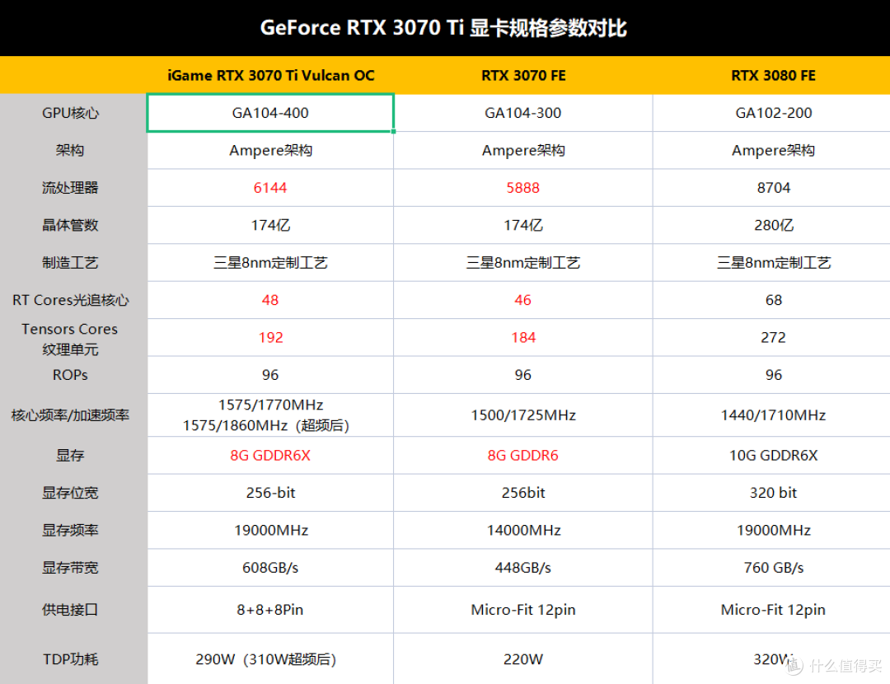Click the RTX 3070 FE column header

[x=522, y=75]
